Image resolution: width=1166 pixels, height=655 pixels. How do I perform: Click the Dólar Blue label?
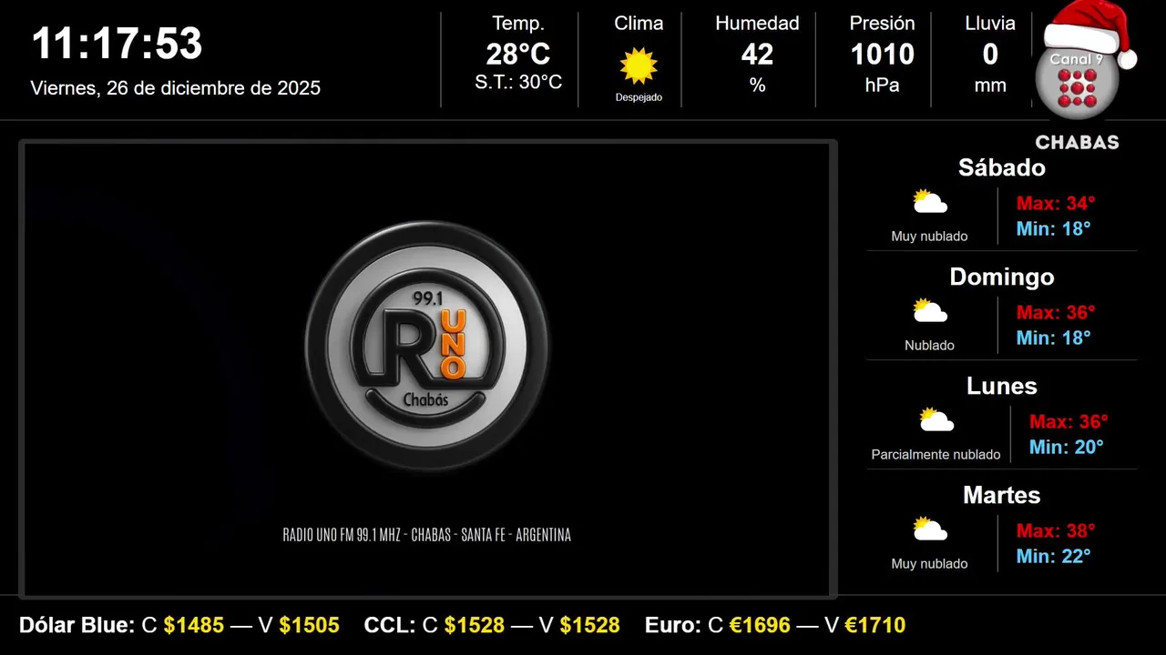(x=77, y=626)
